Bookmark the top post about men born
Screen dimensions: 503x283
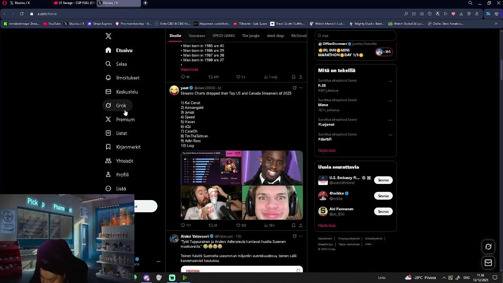click(x=294, y=77)
